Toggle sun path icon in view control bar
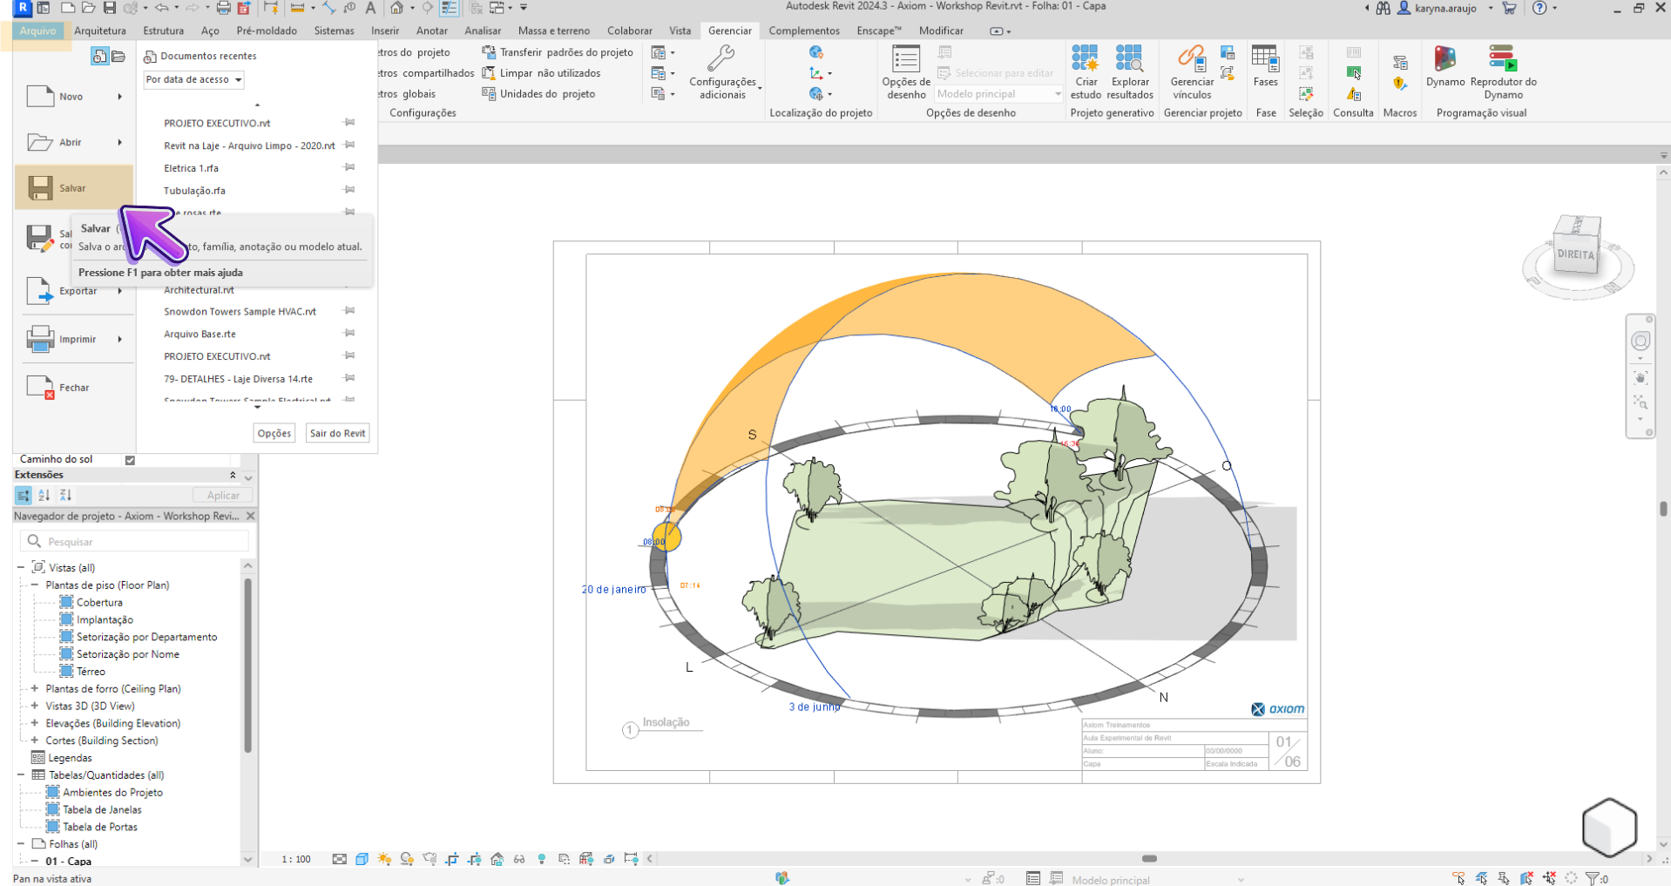Screen dimensions: 1671x886 (384, 859)
